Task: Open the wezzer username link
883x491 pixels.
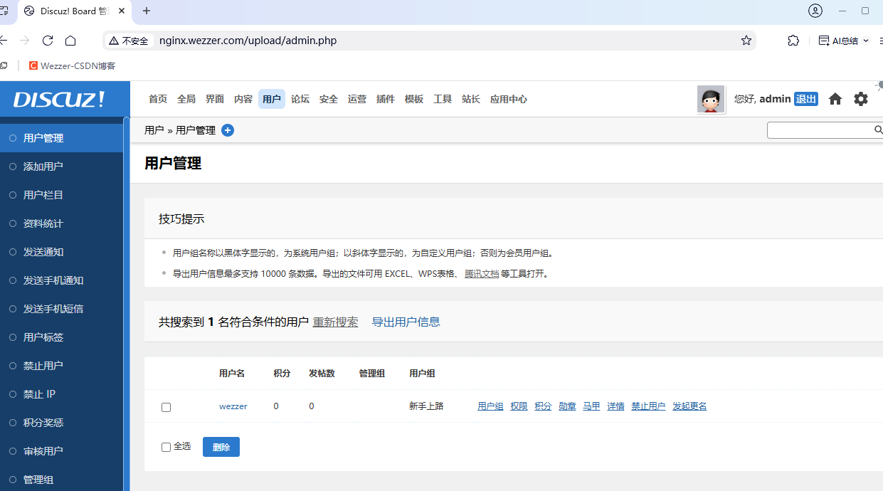Action: click(x=233, y=406)
